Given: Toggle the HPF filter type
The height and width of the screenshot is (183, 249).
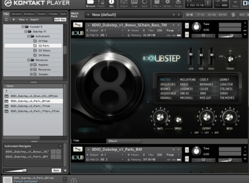Looking at the screenshot, I should pyautogui.click(x=195, y=132).
